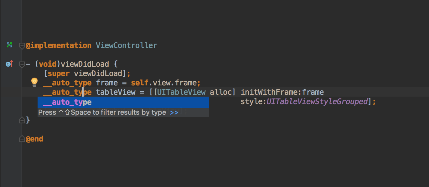Click the ViewController class name
429x187 pixels.
pyautogui.click(x=127, y=45)
